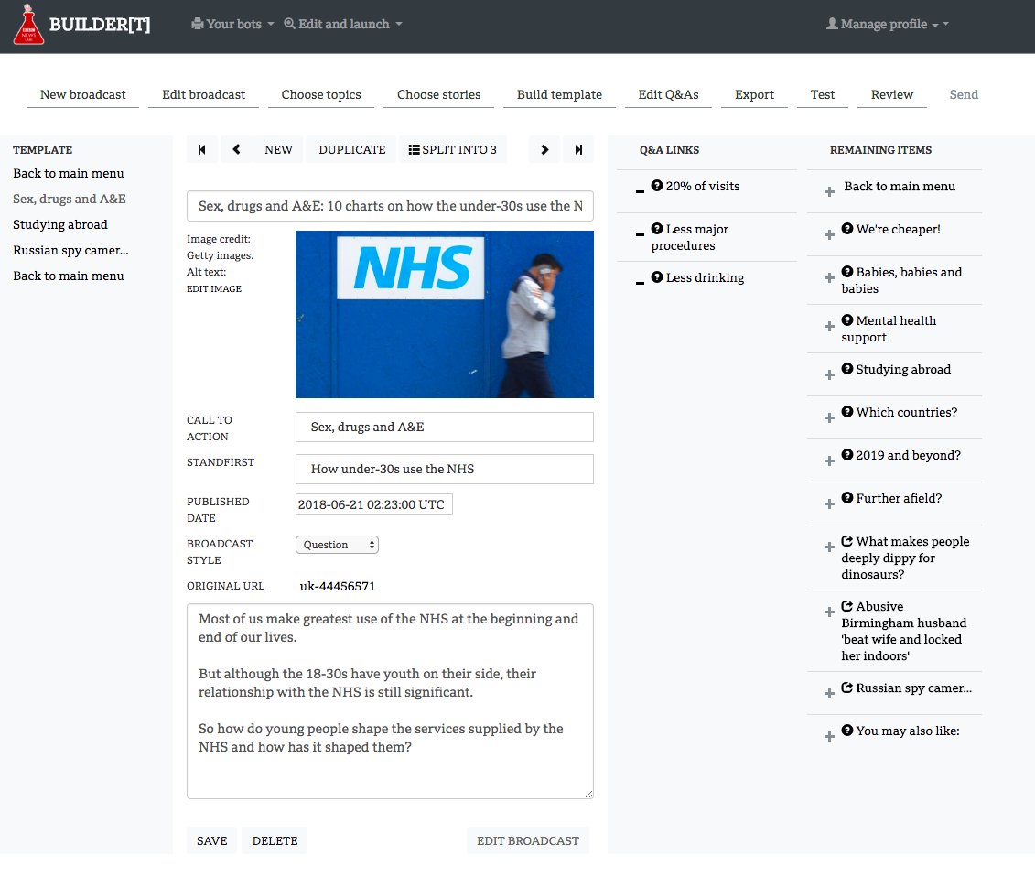This screenshot has width=1035, height=877.
Task: Remove '20% of visits' Q&A link minus icon
Action: [x=640, y=190]
